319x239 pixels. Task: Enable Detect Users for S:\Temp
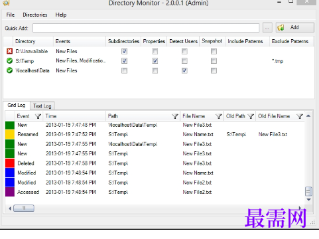pos(184,61)
